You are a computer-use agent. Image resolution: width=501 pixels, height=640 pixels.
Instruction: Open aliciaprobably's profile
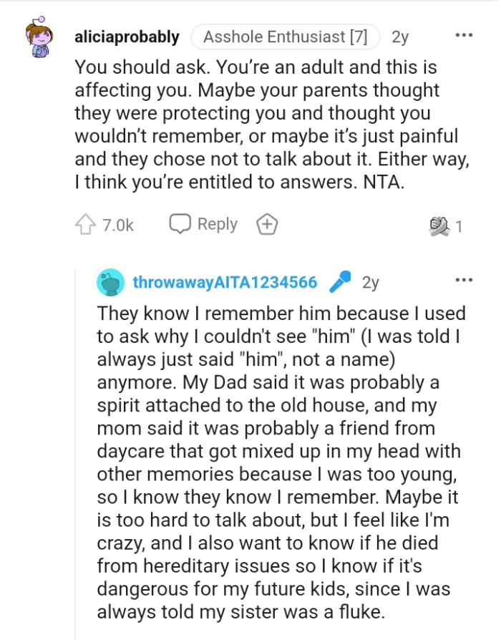(127, 36)
